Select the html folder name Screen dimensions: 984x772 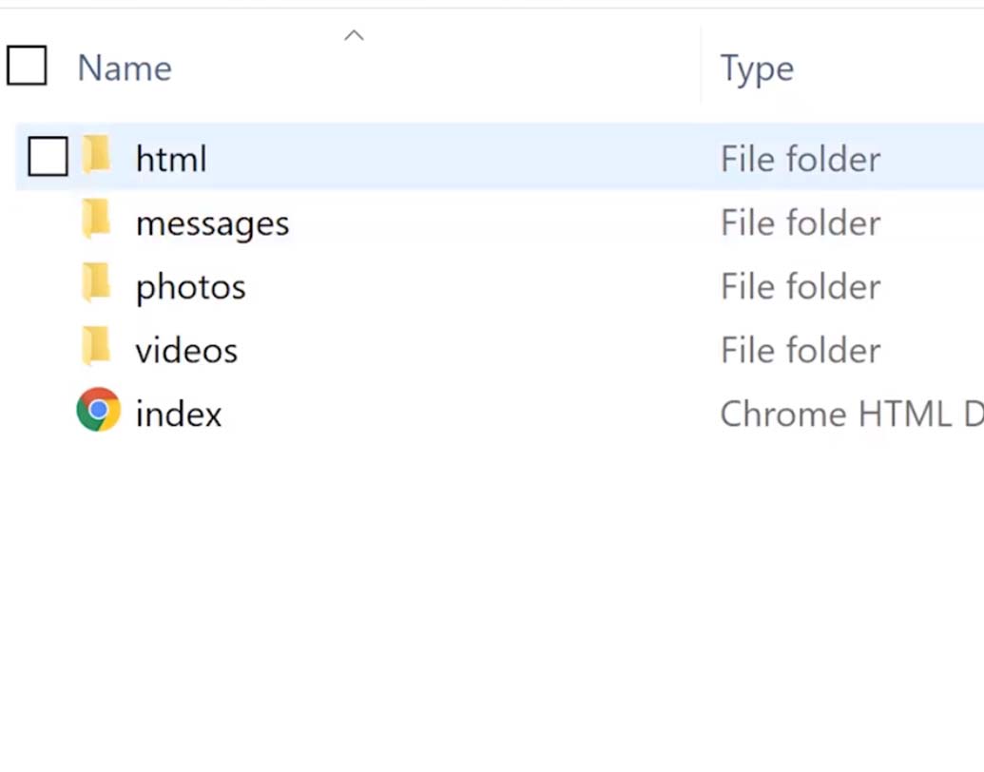pyautogui.click(x=171, y=159)
